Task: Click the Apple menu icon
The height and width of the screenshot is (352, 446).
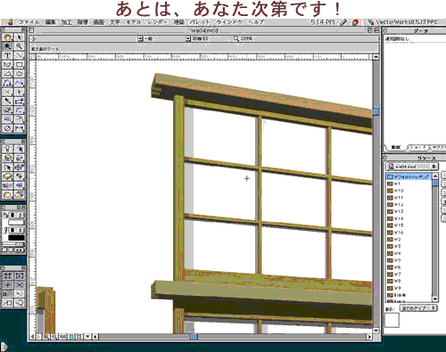Action: [10, 22]
